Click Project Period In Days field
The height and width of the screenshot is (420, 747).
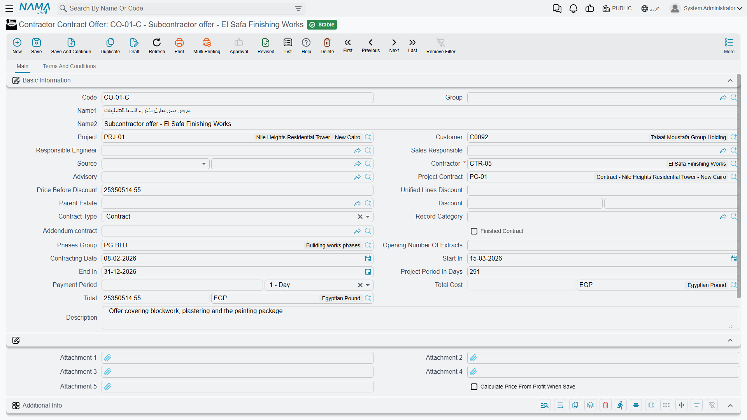(602, 272)
